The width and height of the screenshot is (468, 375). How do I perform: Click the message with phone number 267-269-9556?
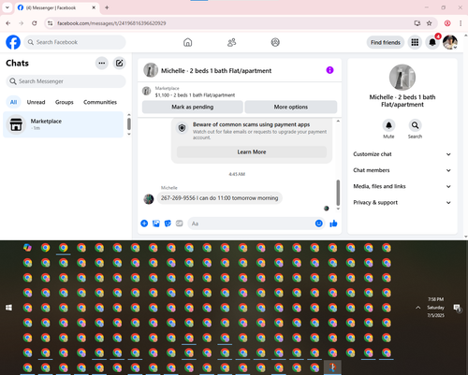[x=219, y=198]
